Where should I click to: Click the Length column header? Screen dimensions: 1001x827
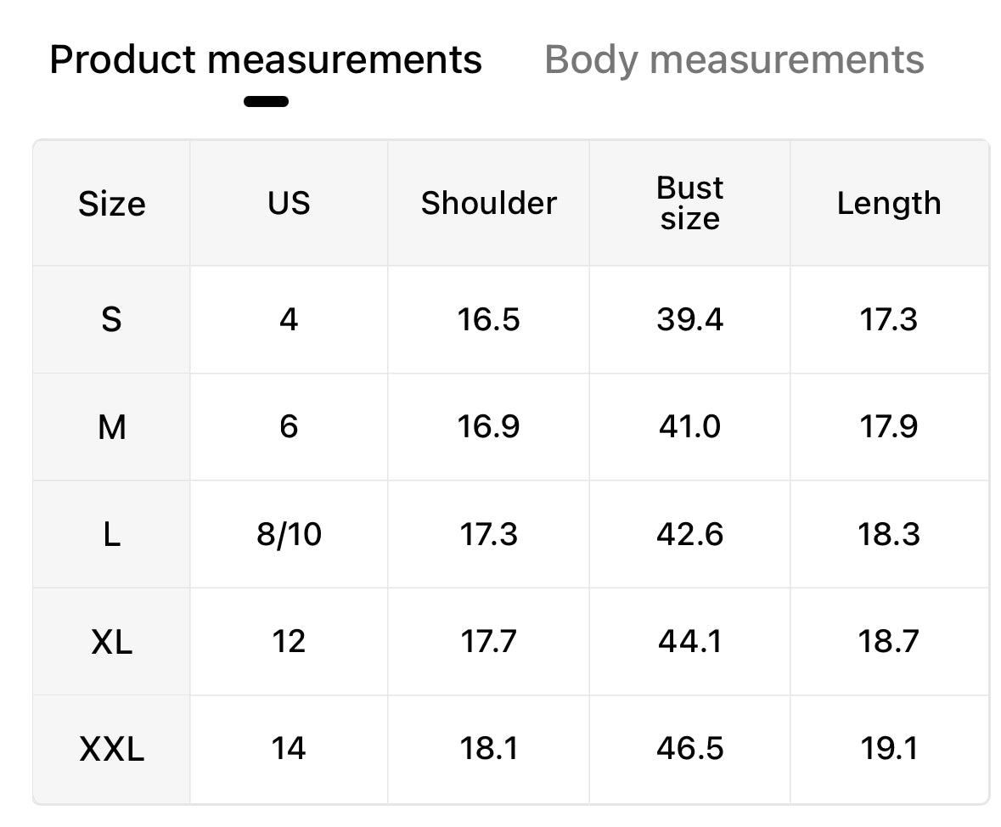pos(889,204)
